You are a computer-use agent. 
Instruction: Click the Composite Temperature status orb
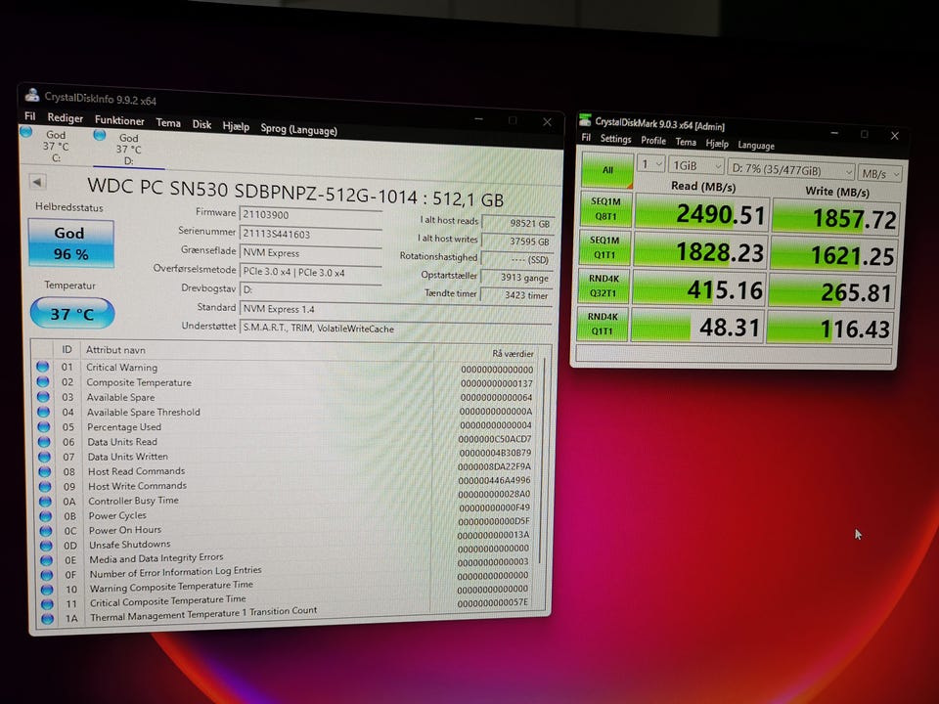click(42, 381)
